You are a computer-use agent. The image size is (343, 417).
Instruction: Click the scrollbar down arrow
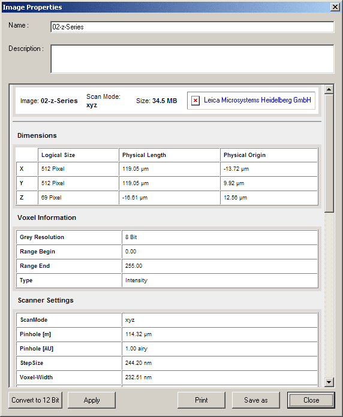click(x=329, y=382)
